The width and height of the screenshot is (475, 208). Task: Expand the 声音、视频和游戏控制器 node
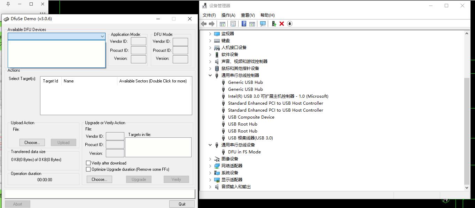[210, 61]
